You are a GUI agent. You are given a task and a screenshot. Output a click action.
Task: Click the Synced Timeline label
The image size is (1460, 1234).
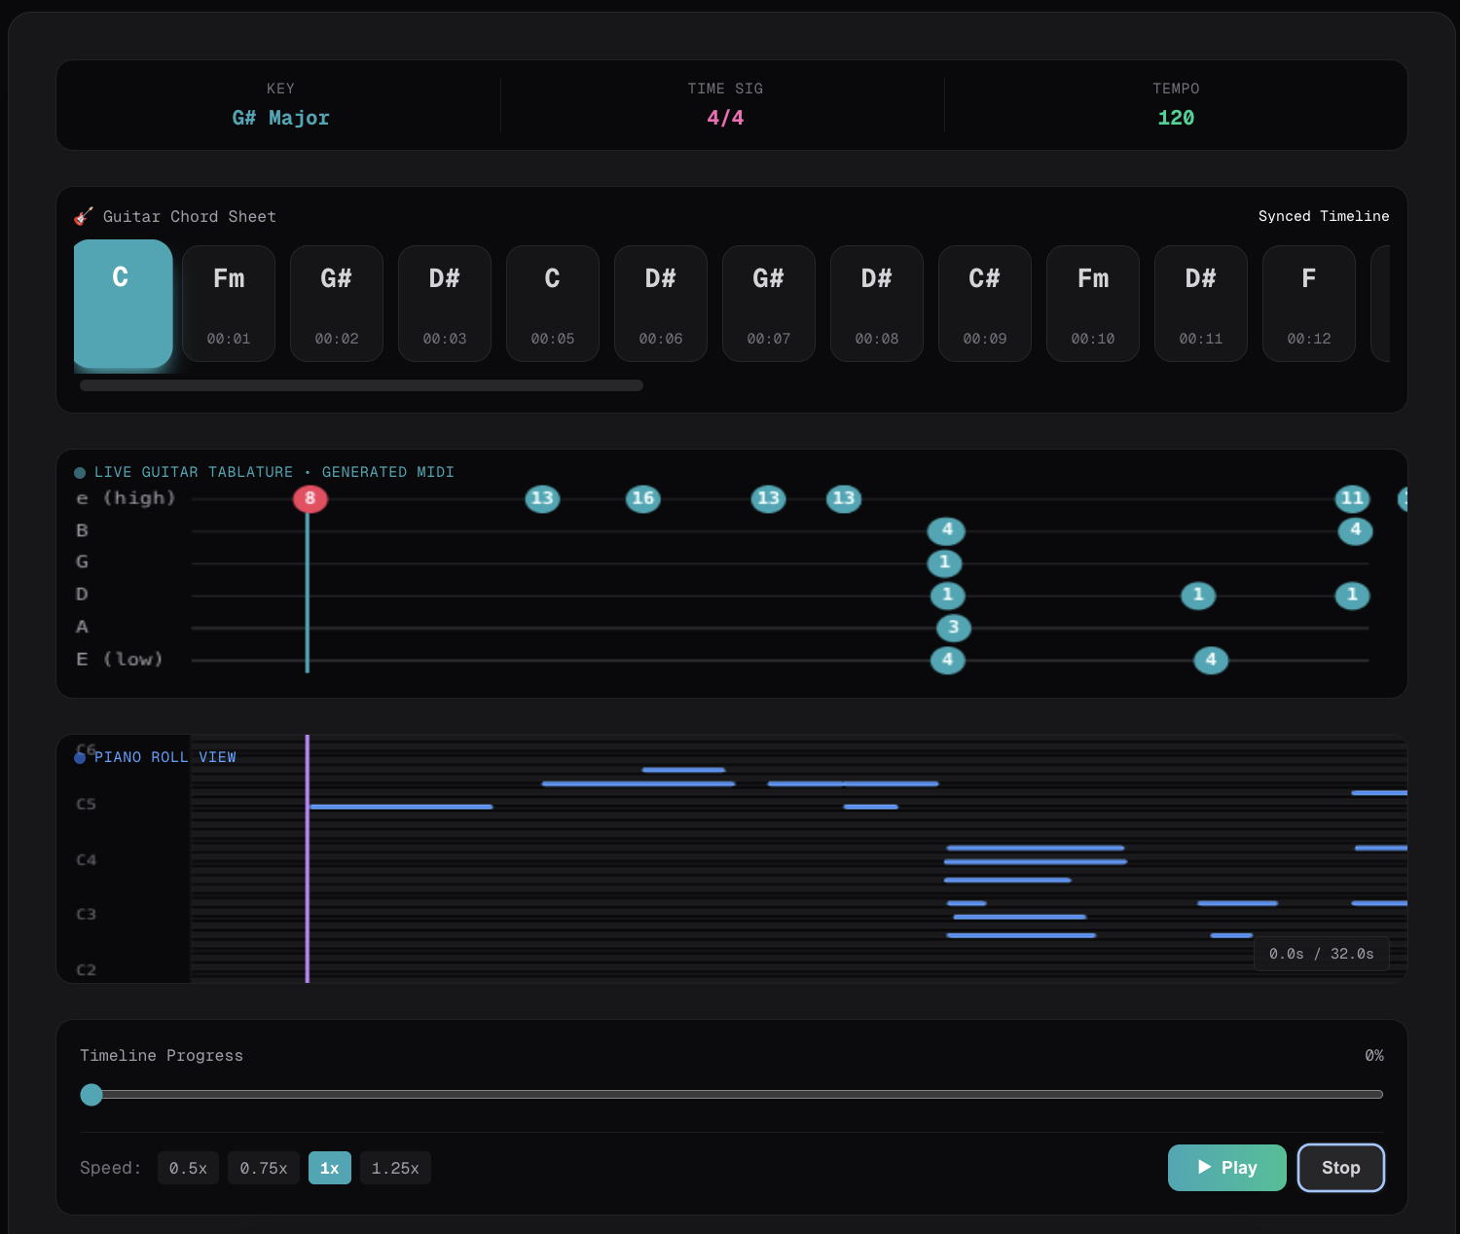pos(1324,216)
